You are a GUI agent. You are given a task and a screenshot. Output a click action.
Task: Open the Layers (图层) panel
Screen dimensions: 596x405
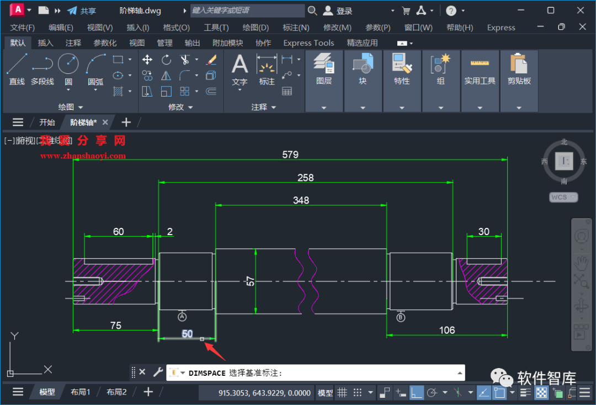(324, 81)
